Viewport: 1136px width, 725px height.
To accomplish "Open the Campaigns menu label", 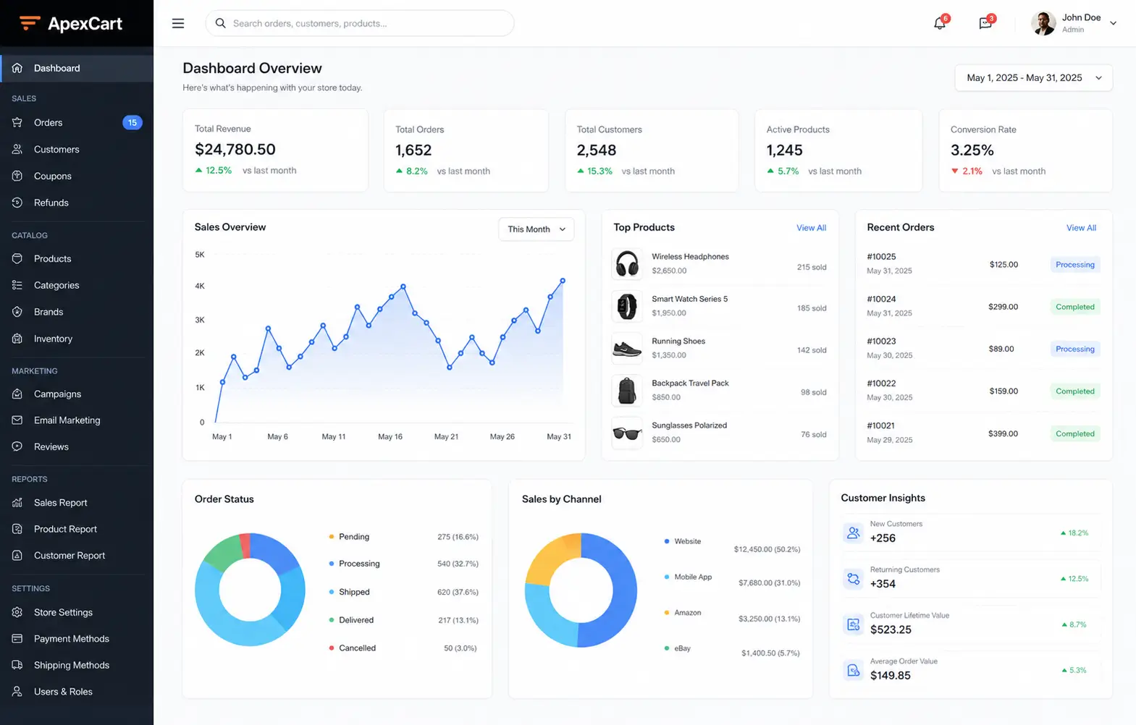I will tap(57, 394).
